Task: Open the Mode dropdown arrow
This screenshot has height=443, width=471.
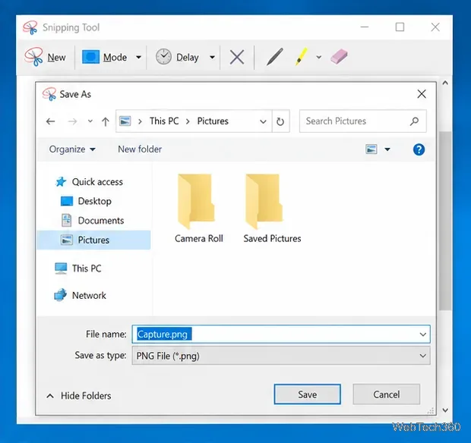Action: [x=138, y=57]
